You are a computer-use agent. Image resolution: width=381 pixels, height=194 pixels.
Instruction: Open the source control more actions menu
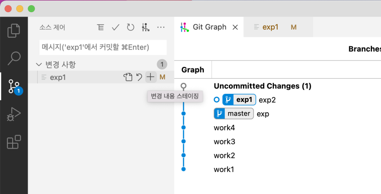click(161, 27)
